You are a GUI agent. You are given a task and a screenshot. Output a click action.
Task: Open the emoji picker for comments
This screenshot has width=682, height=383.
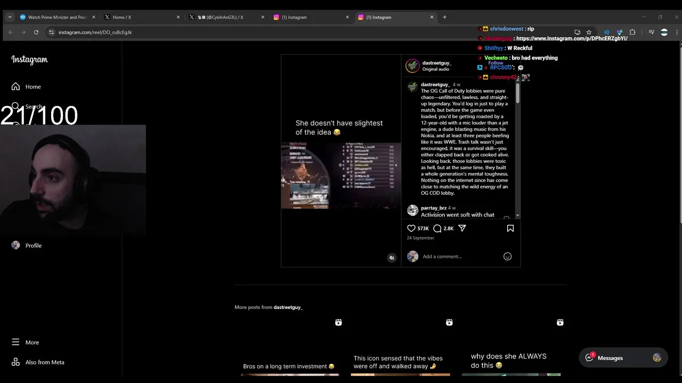pyautogui.click(x=507, y=256)
